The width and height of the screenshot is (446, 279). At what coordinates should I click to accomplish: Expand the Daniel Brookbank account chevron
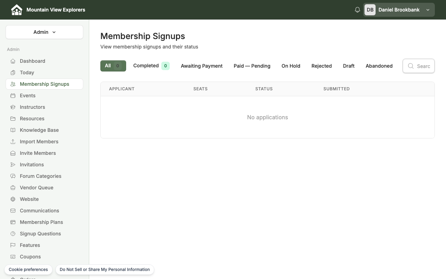coord(428,10)
